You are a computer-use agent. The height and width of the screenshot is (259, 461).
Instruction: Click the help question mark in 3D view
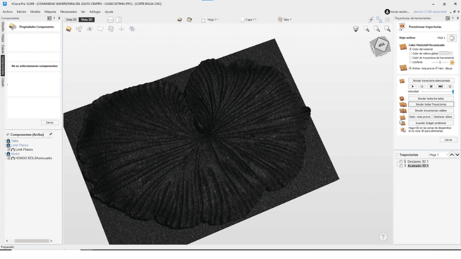tap(383, 237)
